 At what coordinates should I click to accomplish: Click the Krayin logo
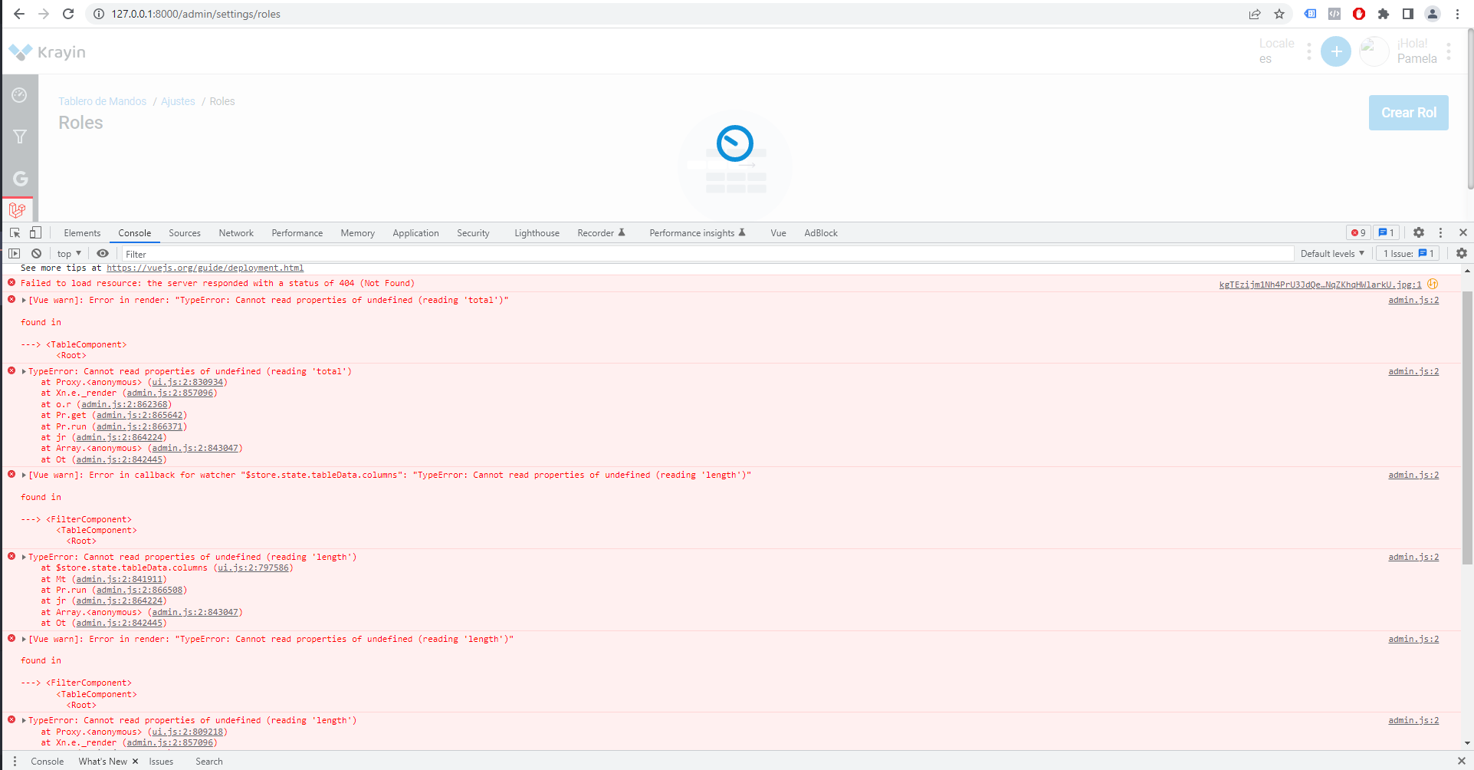click(46, 51)
